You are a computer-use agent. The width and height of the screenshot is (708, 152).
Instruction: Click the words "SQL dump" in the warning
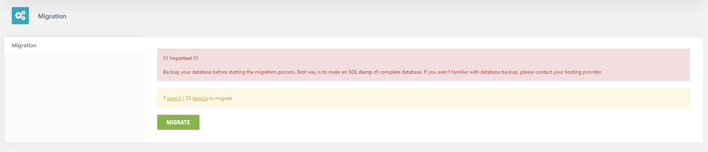click(360, 72)
